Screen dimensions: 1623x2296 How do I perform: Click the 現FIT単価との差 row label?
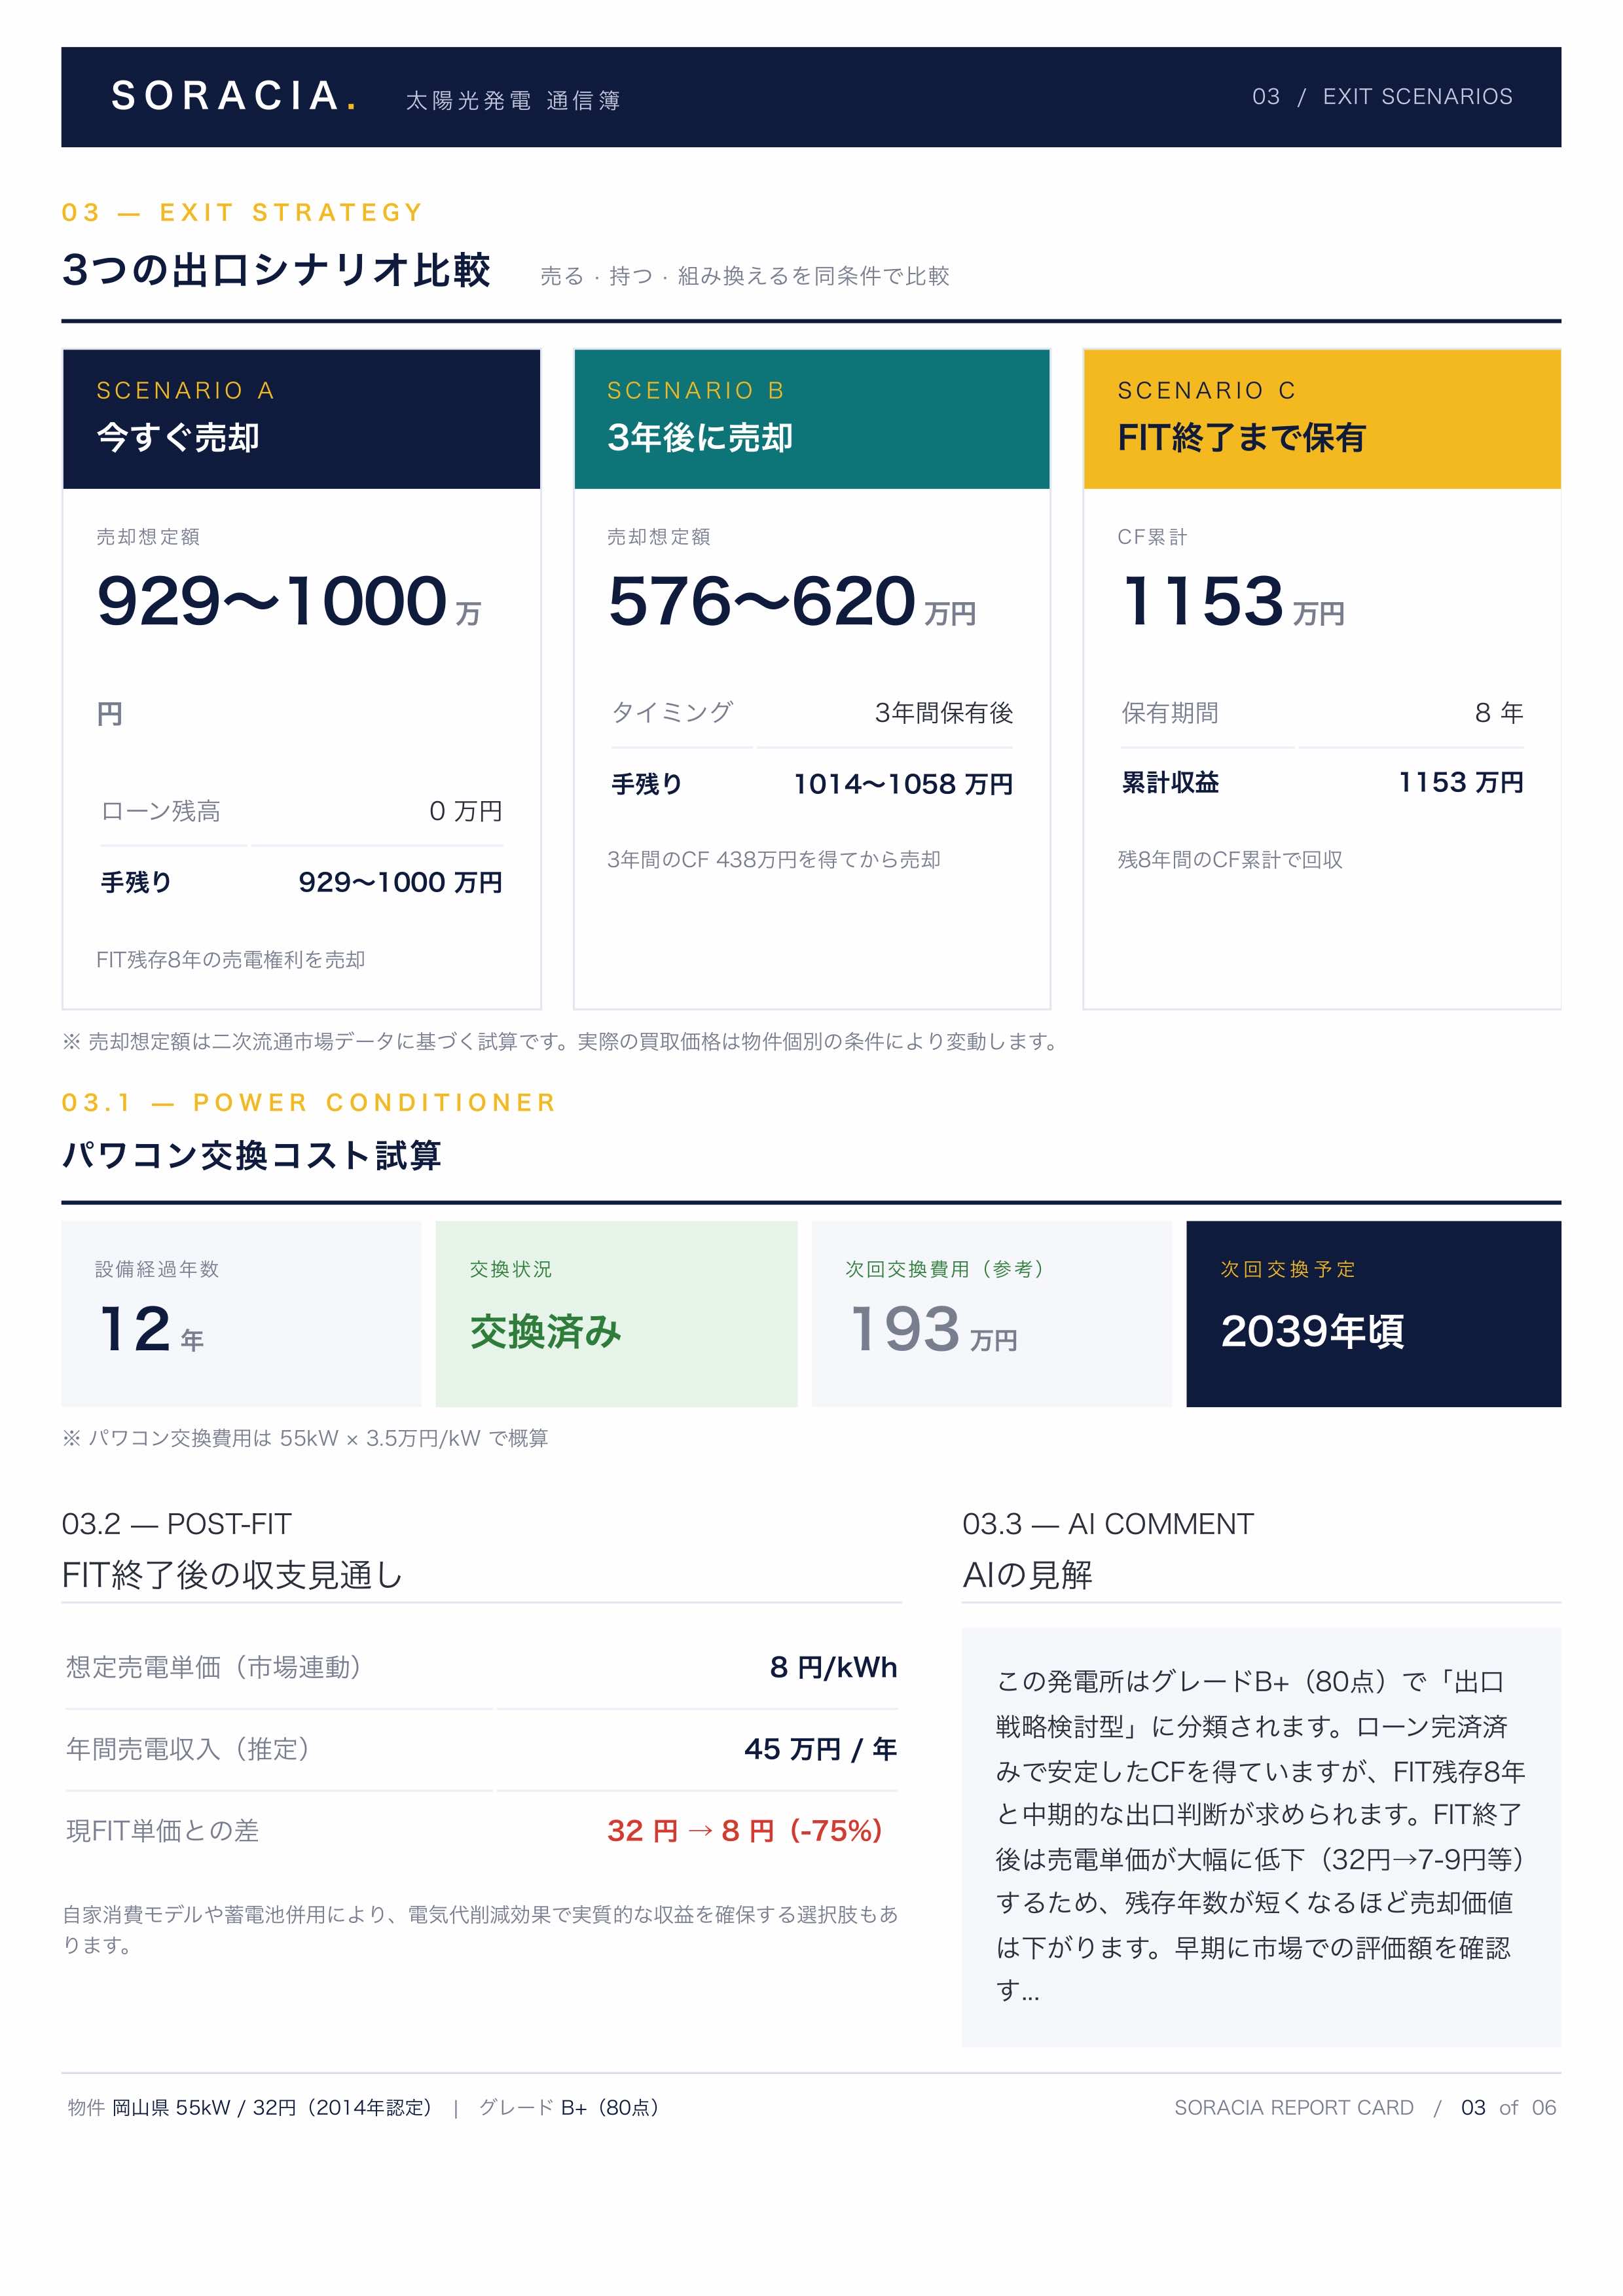[162, 1830]
